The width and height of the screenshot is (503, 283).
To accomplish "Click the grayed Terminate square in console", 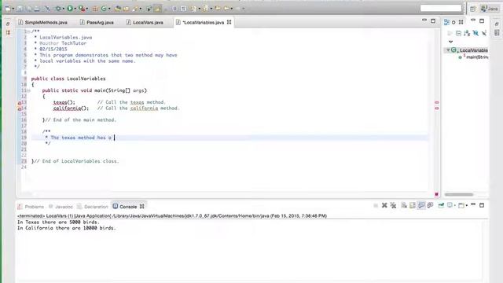I will coord(376,205).
